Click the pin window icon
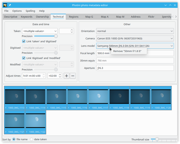Viewport: 180px width, 144px height. point(10,5)
